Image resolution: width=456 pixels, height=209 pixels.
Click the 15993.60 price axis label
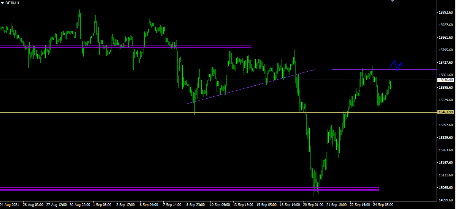click(445, 13)
